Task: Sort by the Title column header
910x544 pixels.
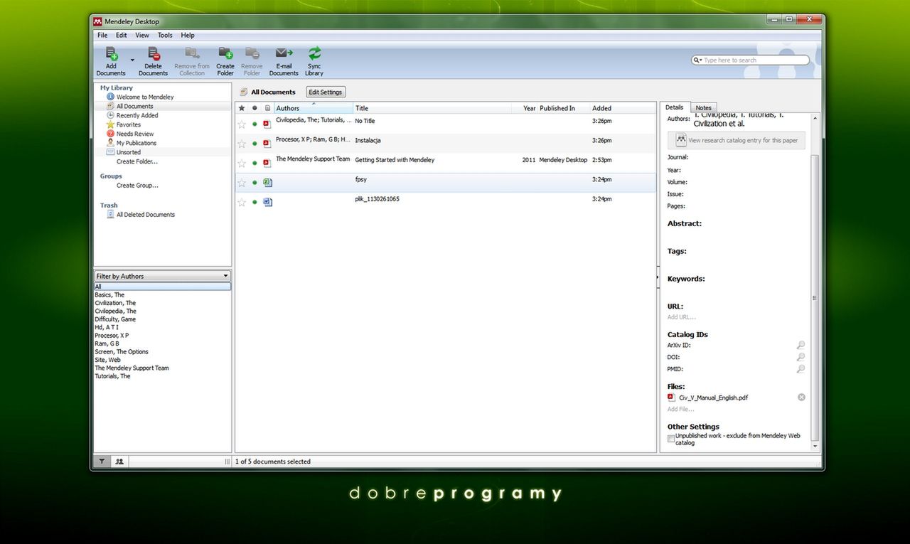Action: click(x=432, y=108)
